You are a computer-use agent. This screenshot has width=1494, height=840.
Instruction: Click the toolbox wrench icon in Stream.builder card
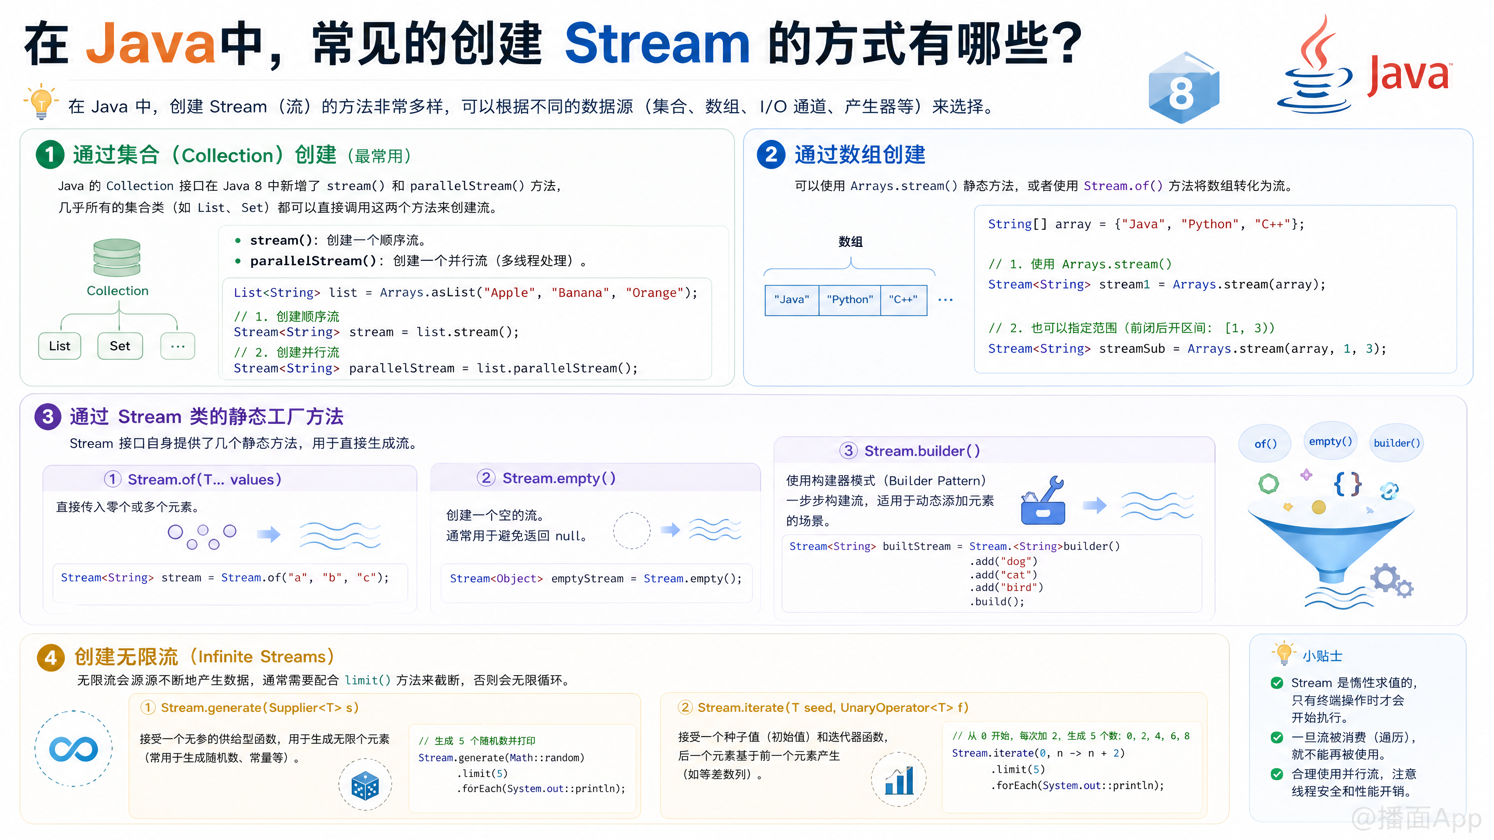[1043, 500]
